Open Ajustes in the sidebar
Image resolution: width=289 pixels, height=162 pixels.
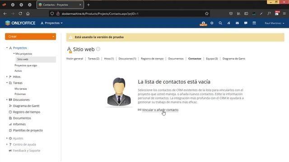[x=18, y=138]
